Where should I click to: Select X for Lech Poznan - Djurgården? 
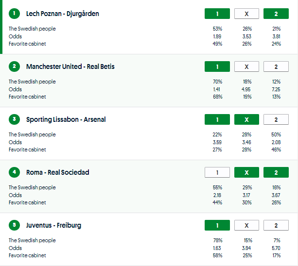tap(246, 14)
